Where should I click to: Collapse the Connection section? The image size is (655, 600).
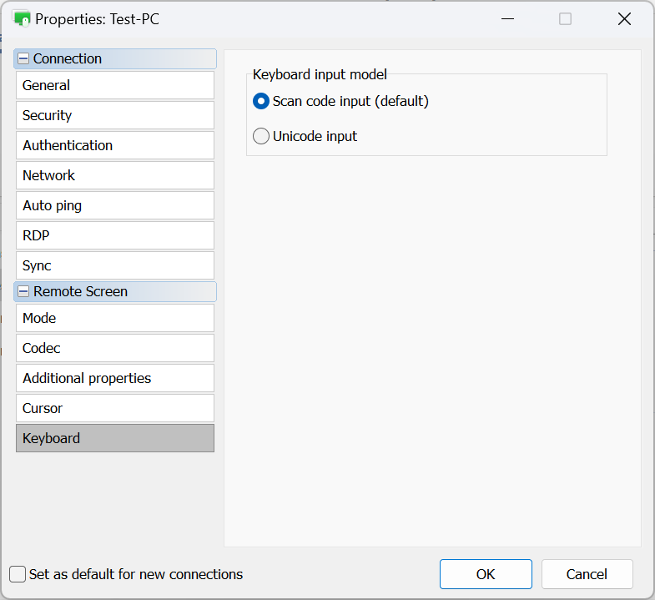point(23,58)
